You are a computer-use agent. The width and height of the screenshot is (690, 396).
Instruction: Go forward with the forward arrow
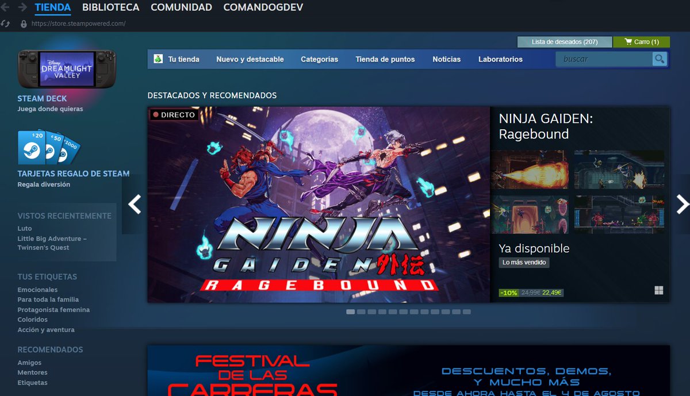[22, 7]
